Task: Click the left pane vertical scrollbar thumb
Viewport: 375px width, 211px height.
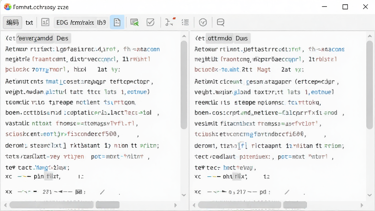Action: click(x=184, y=85)
